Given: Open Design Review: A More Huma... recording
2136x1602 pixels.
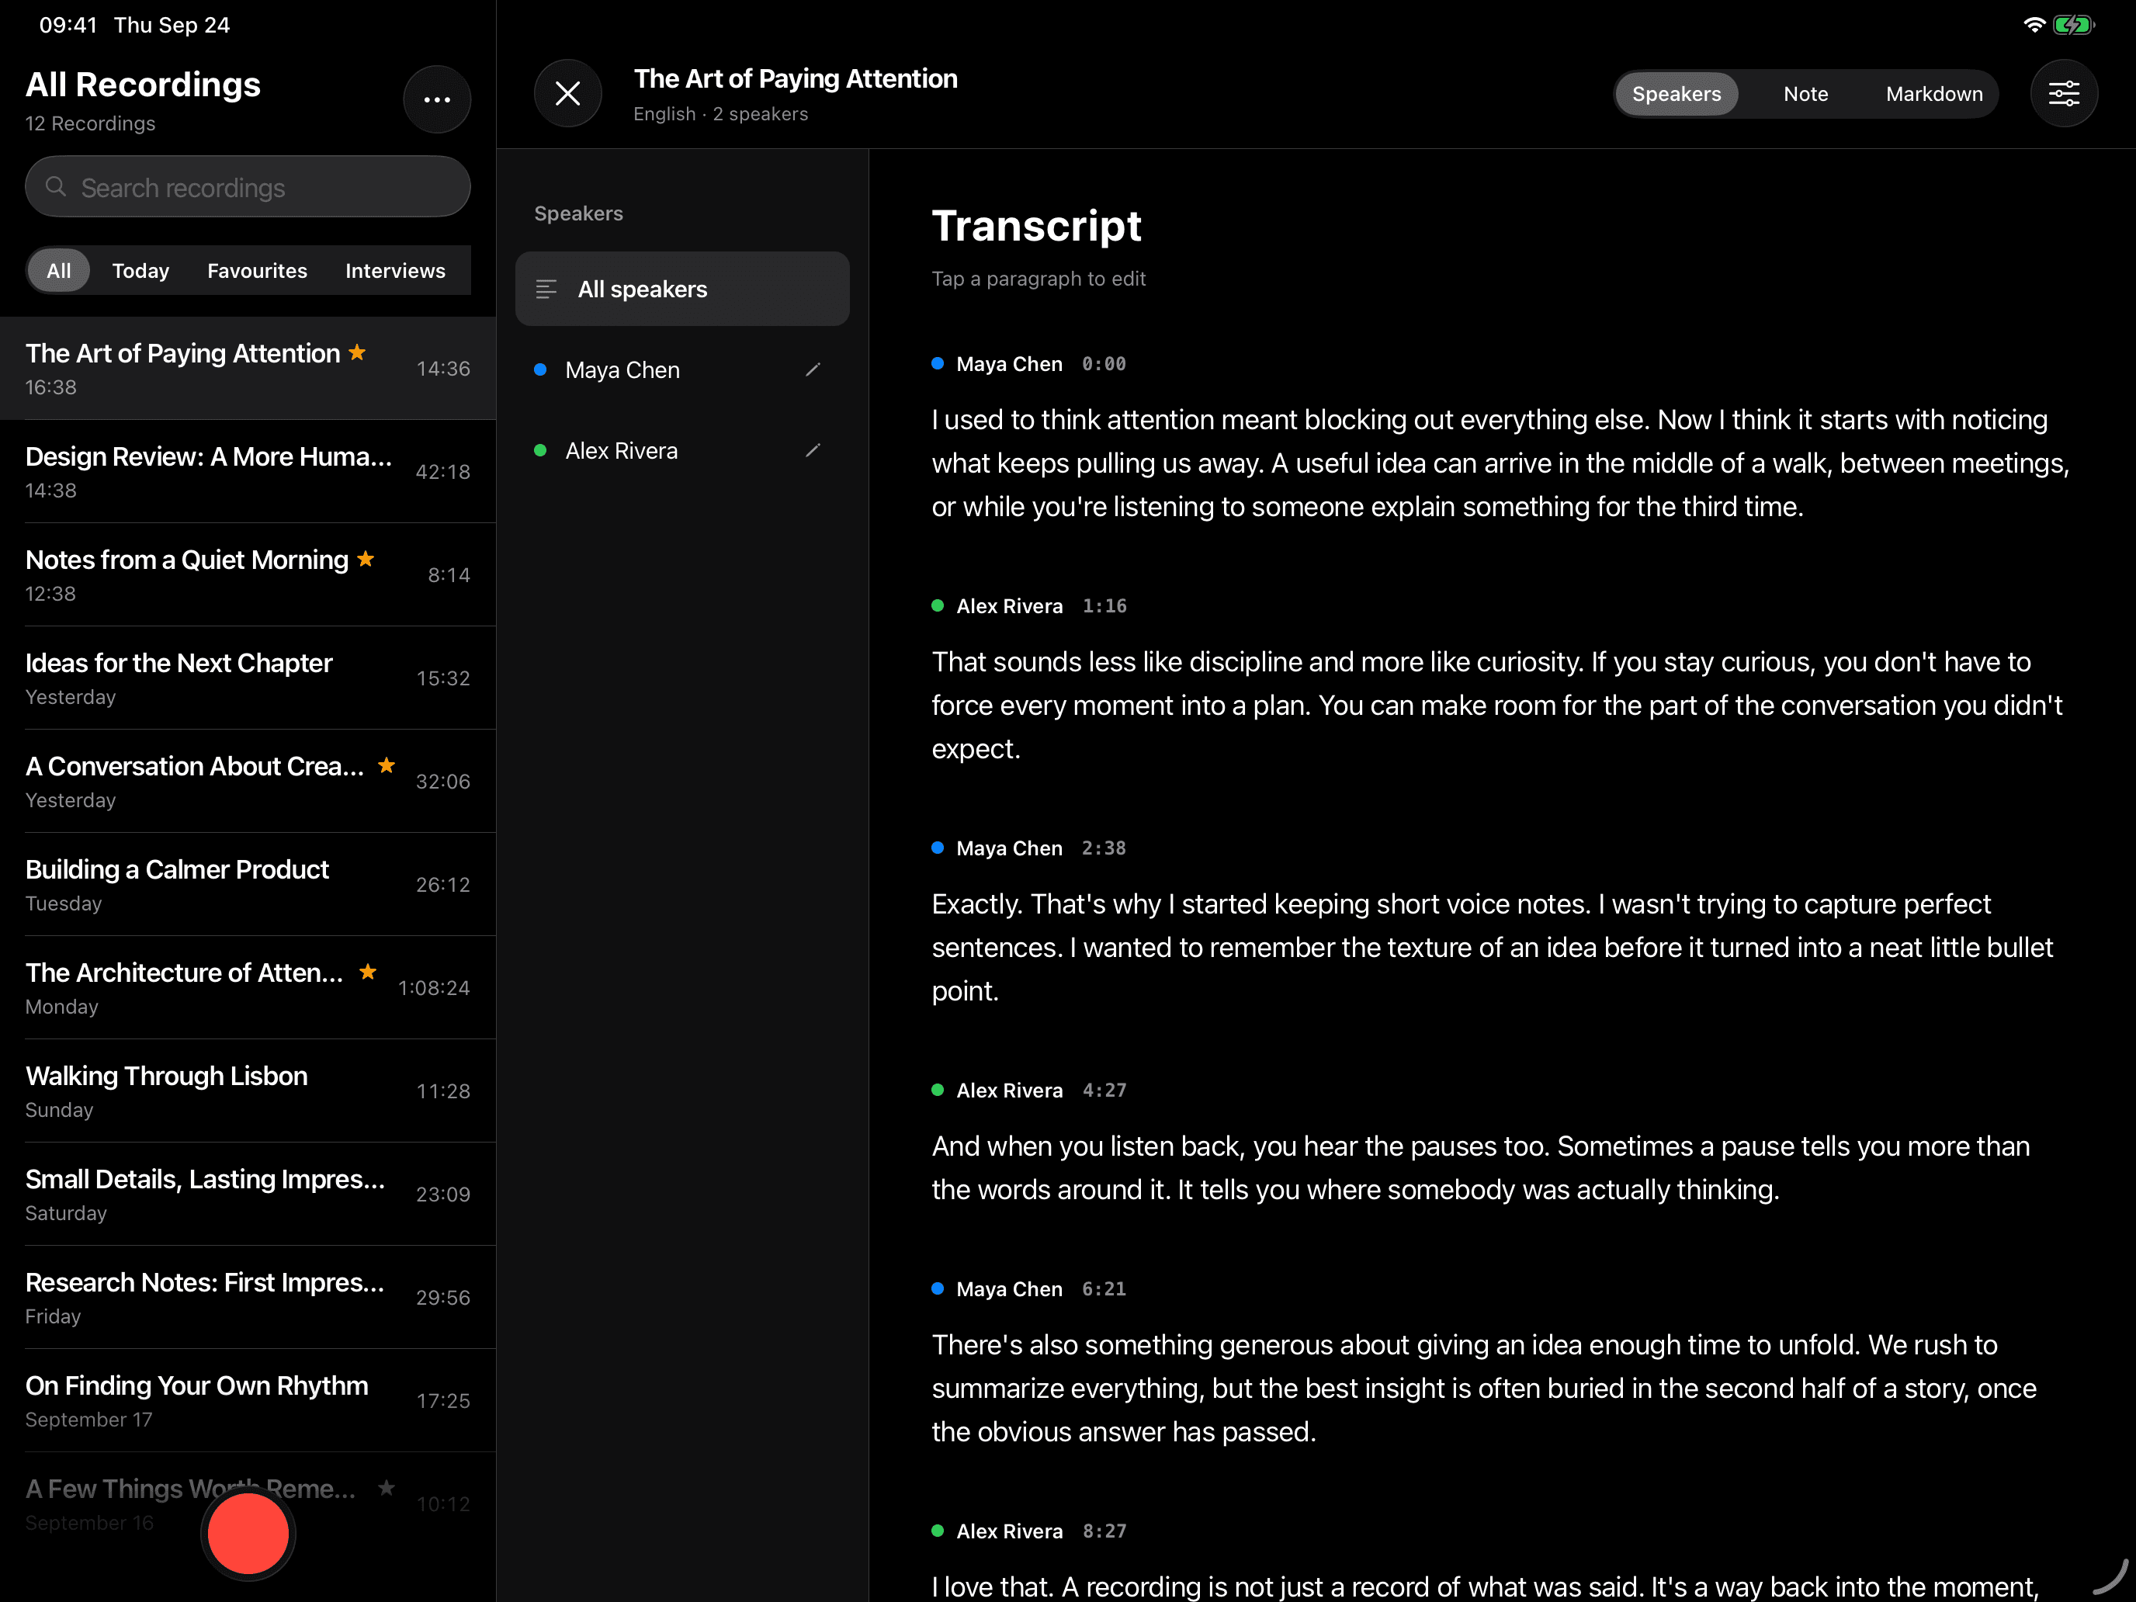Looking at the screenshot, I should pos(248,472).
